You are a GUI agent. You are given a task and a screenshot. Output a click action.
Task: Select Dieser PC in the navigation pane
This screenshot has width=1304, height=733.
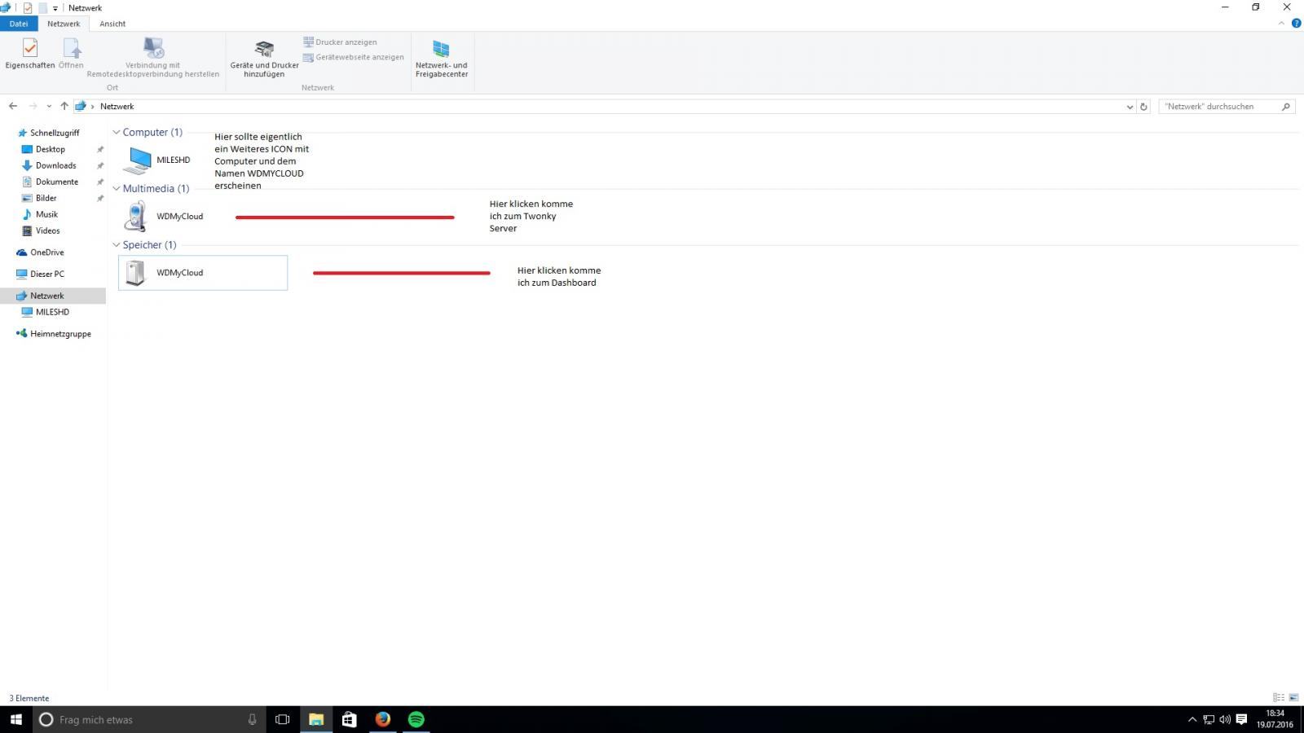(x=46, y=274)
